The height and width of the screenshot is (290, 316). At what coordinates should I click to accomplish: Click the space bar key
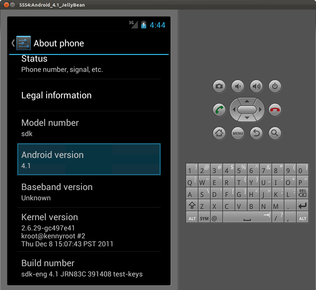click(247, 217)
